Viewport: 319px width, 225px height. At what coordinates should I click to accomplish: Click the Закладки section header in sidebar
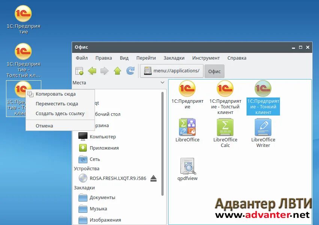[x=84, y=187]
